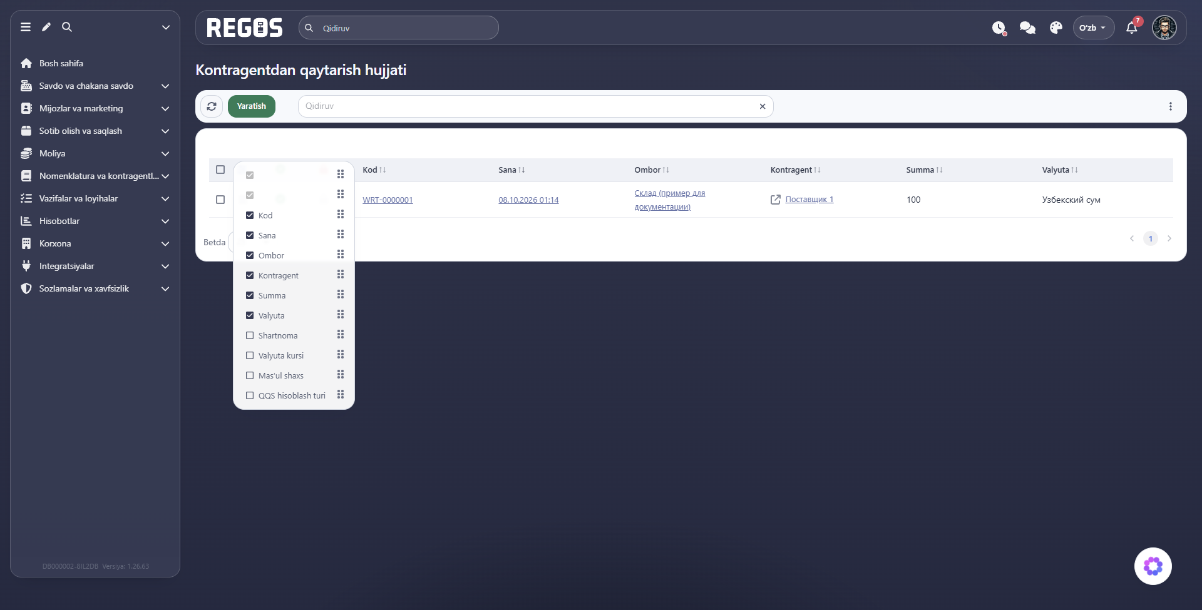The width and height of the screenshot is (1202, 610).
Task: Enable the Shartnoma column checkbox
Action: click(250, 335)
